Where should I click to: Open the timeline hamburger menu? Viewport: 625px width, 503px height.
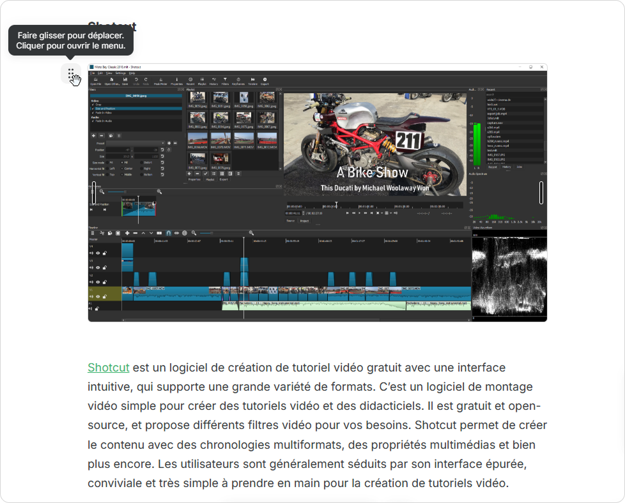click(x=93, y=233)
